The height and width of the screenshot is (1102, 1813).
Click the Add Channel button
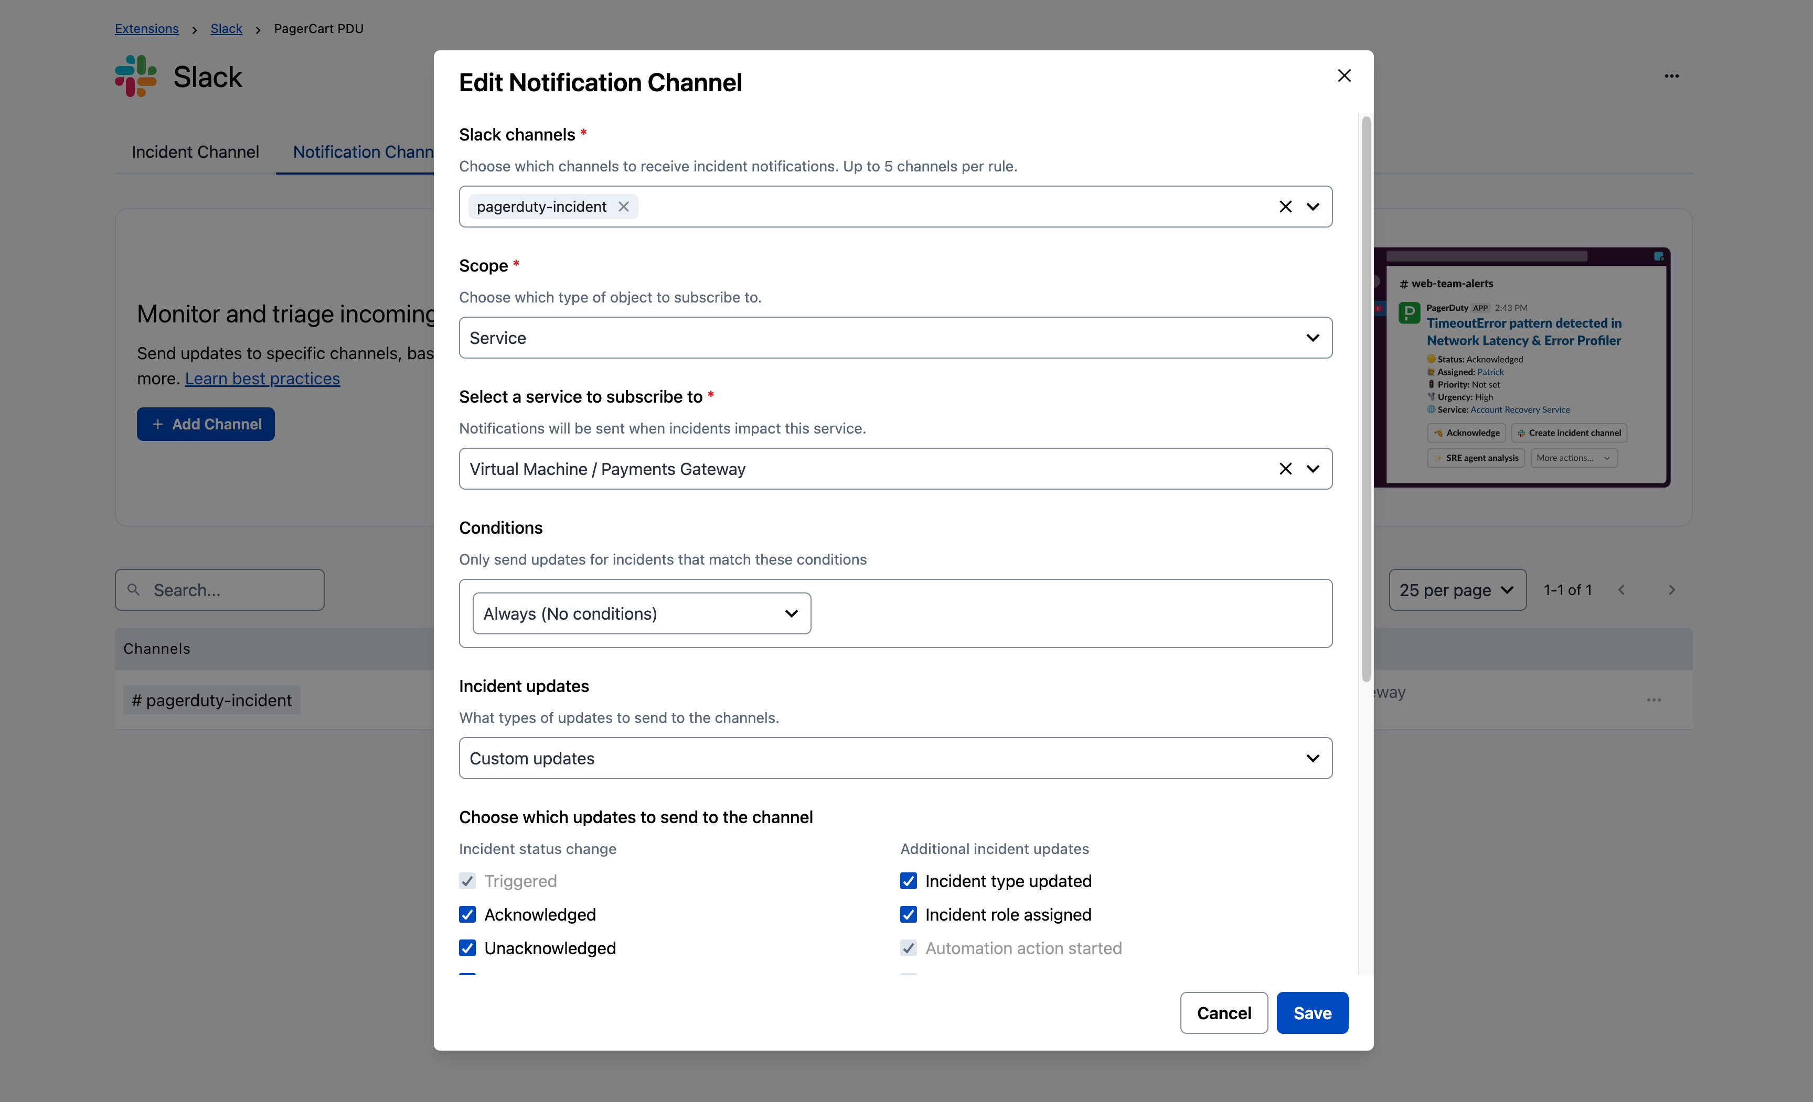206,424
